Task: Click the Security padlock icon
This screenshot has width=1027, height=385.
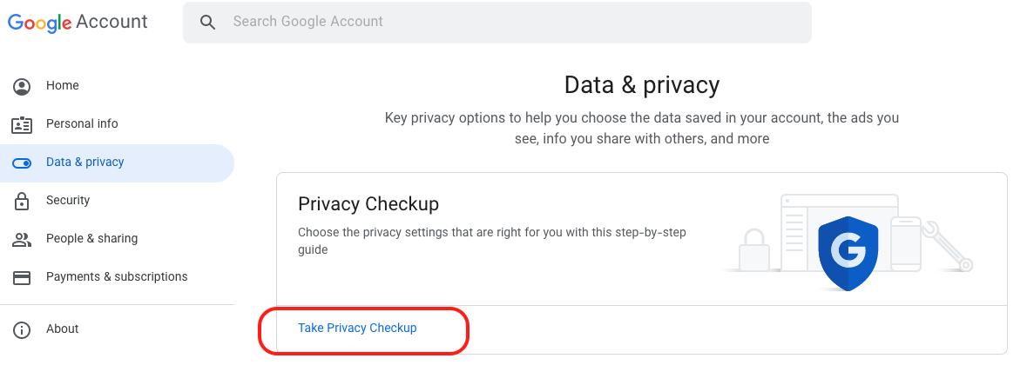Action: click(22, 201)
